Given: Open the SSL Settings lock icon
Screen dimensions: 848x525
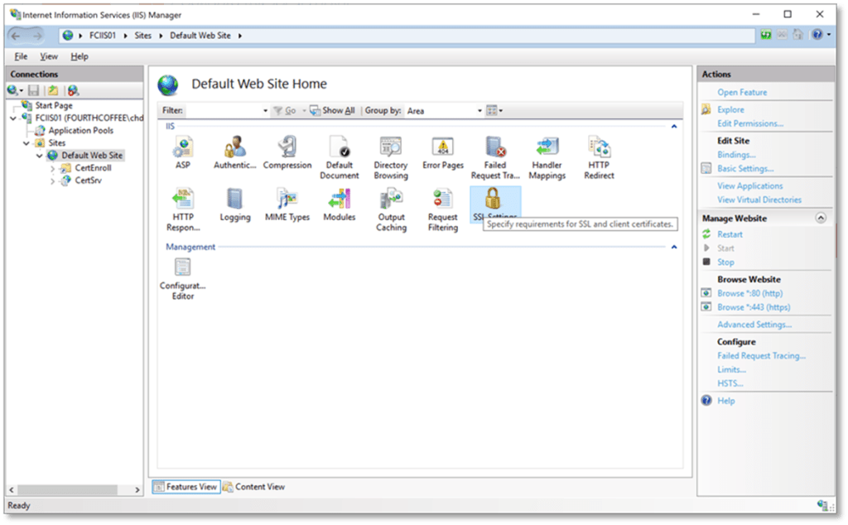Looking at the screenshot, I should [494, 200].
